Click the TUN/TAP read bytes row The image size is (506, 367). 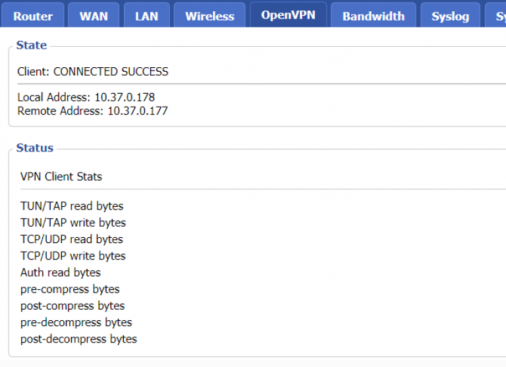[72, 206]
